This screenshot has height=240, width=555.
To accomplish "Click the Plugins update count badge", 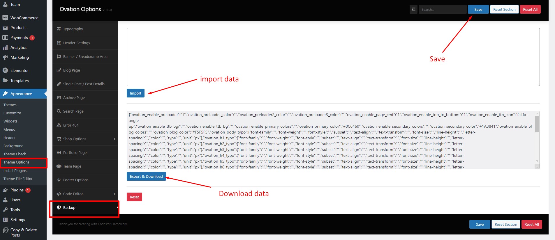I will [x=28, y=190].
